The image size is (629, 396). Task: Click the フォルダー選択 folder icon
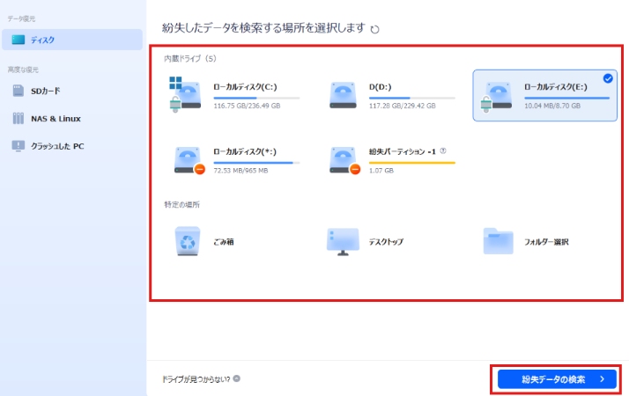(x=499, y=241)
